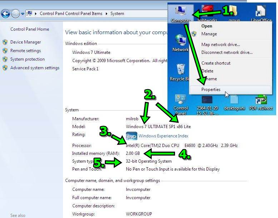The width and height of the screenshot is (278, 218).
Task: Click the Back navigation arrow button
Action: pyautogui.click(x=5, y=14)
